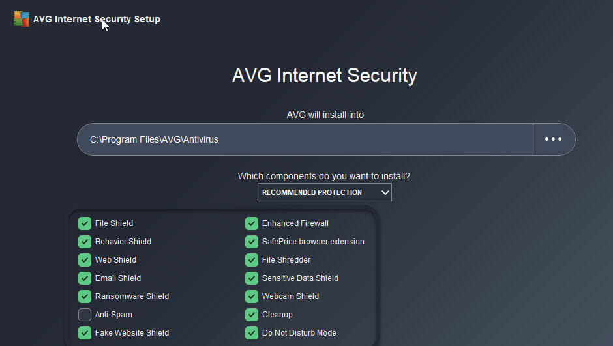Uncheck Web Shield
The height and width of the screenshot is (346, 613).
pos(85,260)
